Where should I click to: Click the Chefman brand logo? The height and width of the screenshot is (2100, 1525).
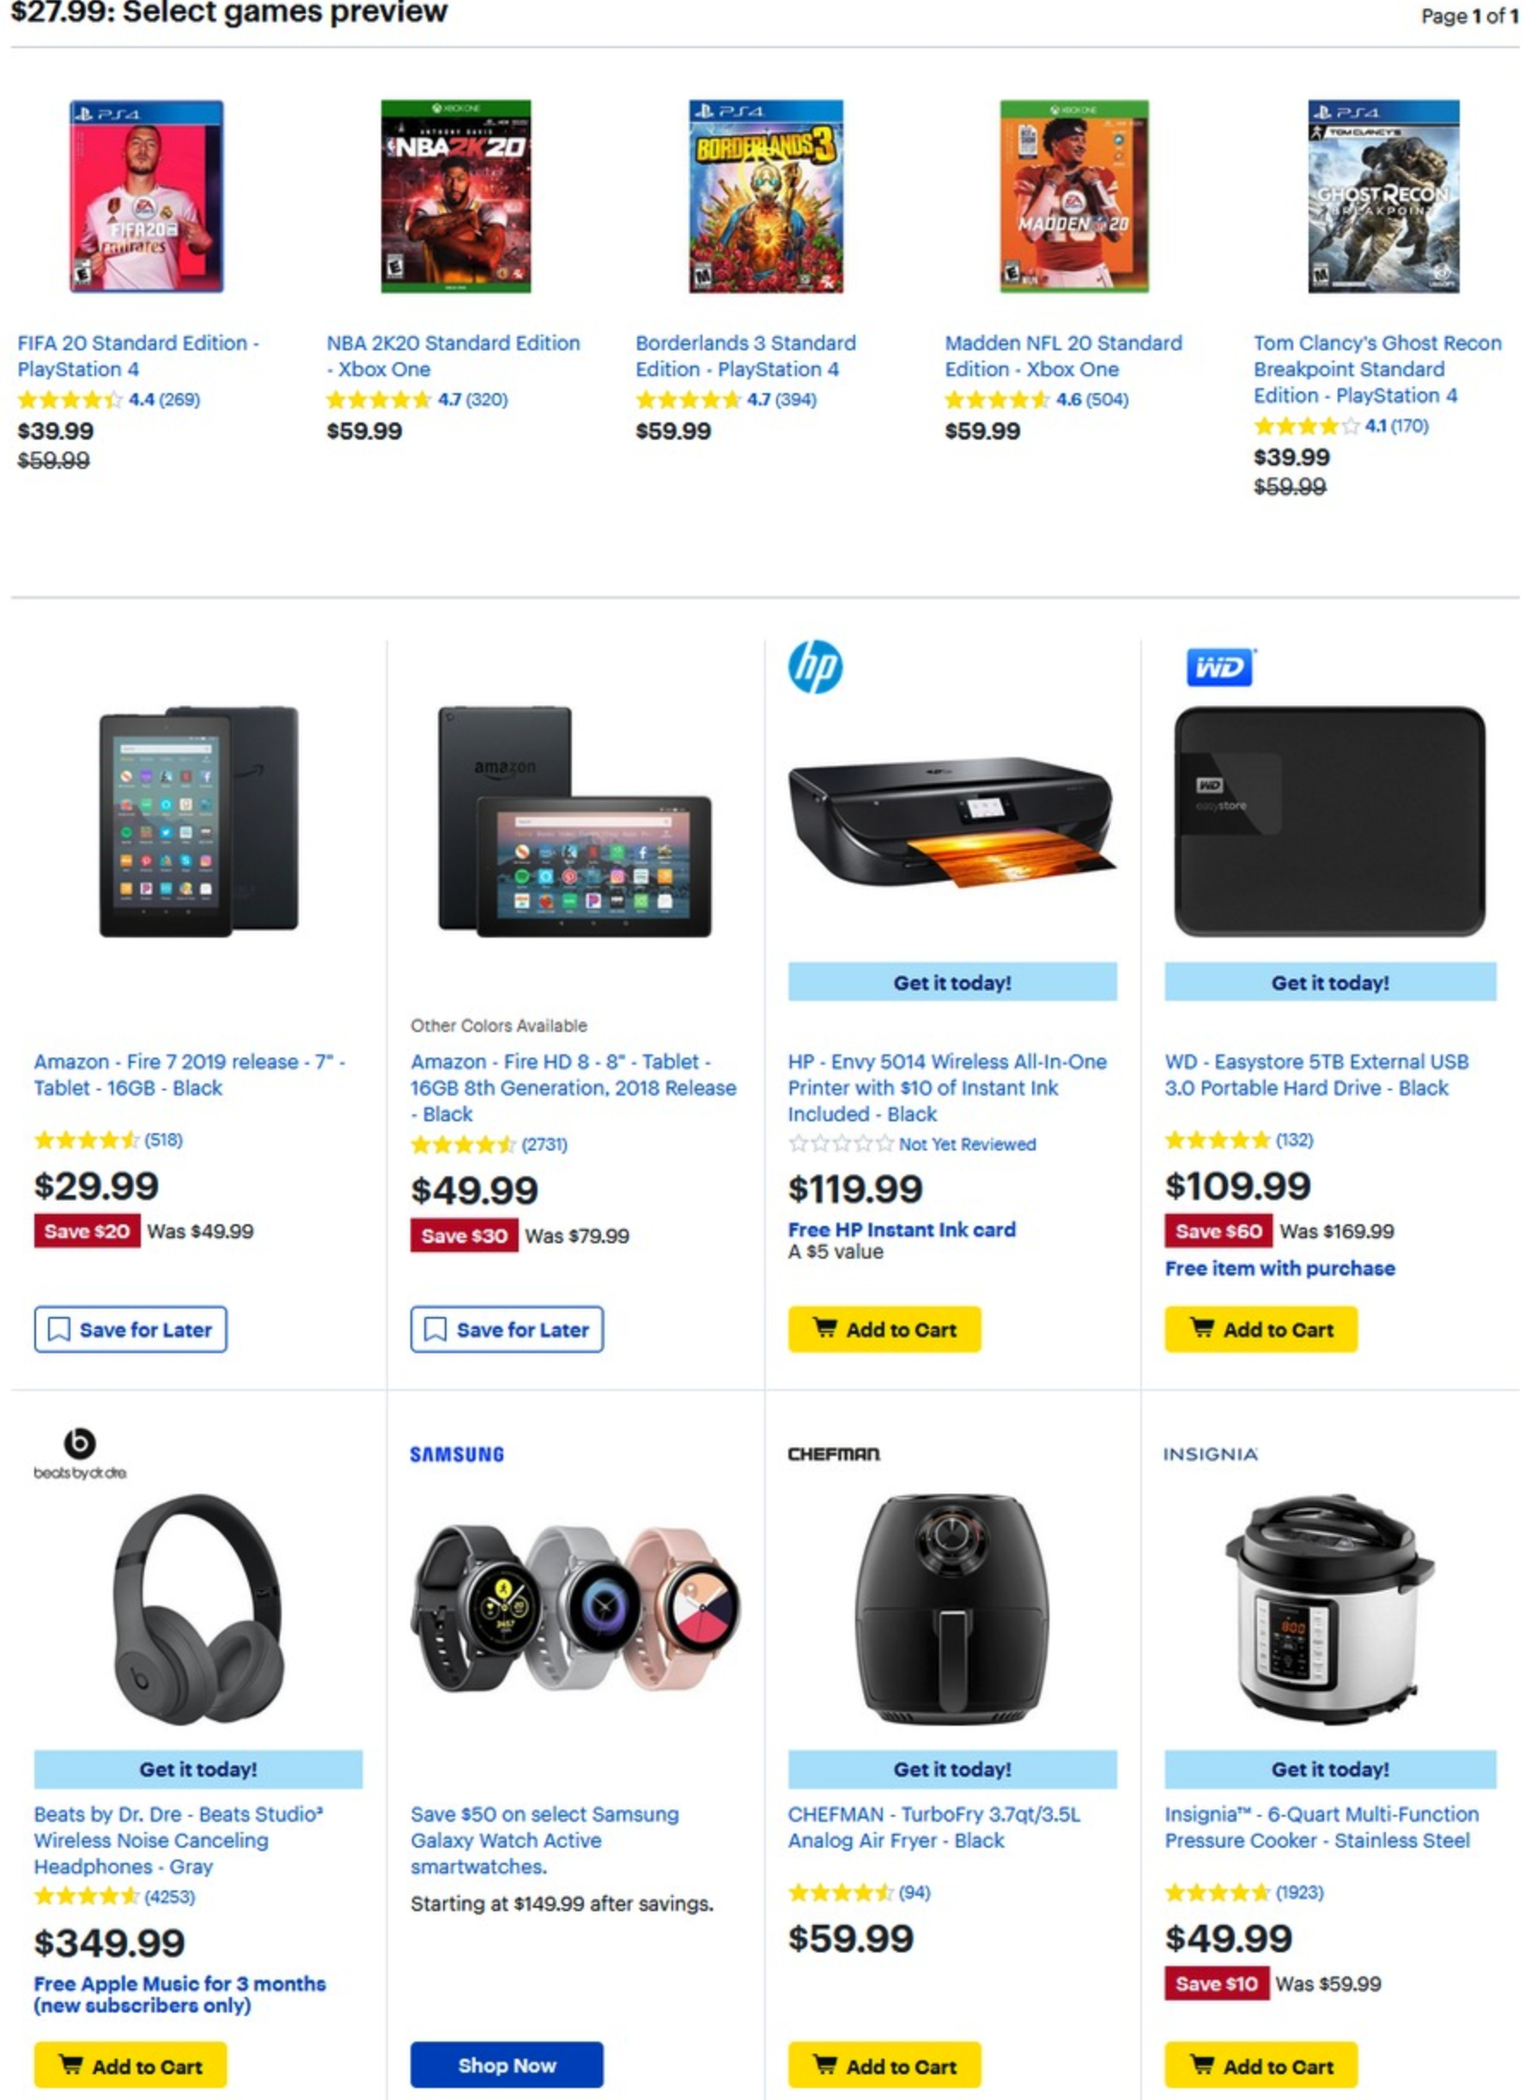point(833,1454)
